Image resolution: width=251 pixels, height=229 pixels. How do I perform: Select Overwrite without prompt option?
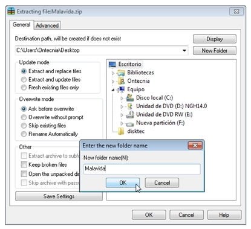[24, 117]
